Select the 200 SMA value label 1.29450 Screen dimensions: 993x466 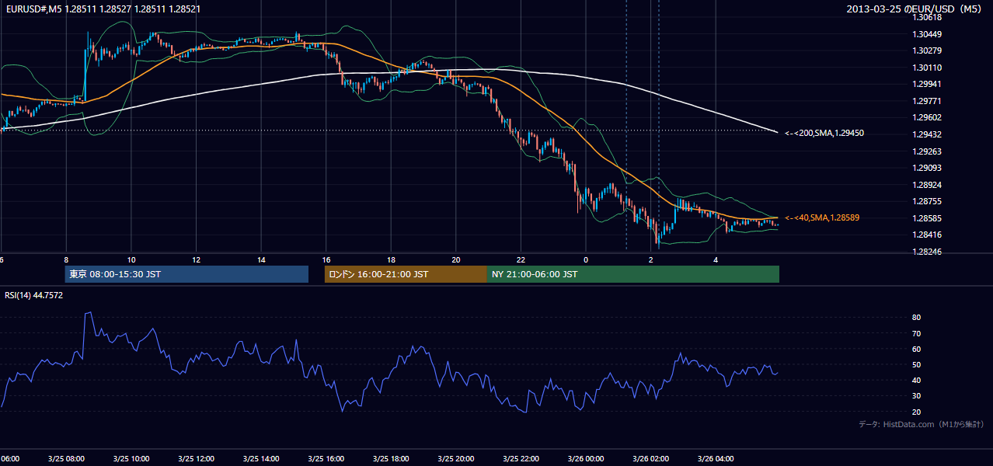pos(824,133)
